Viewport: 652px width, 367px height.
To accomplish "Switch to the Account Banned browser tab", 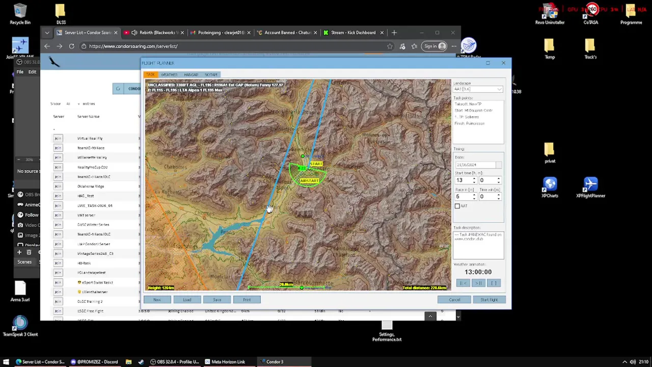I will pyautogui.click(x=286, y=33).
